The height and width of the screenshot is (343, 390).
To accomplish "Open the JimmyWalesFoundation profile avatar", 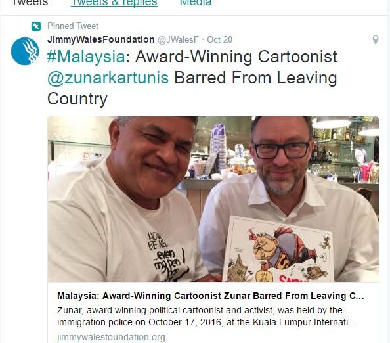I will tap(25, 51).
